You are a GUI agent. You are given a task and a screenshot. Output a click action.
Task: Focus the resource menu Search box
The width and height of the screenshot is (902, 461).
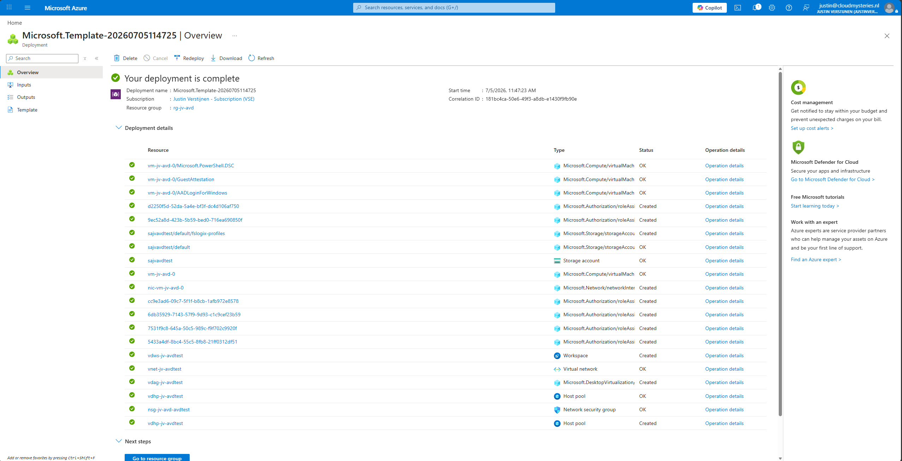(x=42, y=59)
